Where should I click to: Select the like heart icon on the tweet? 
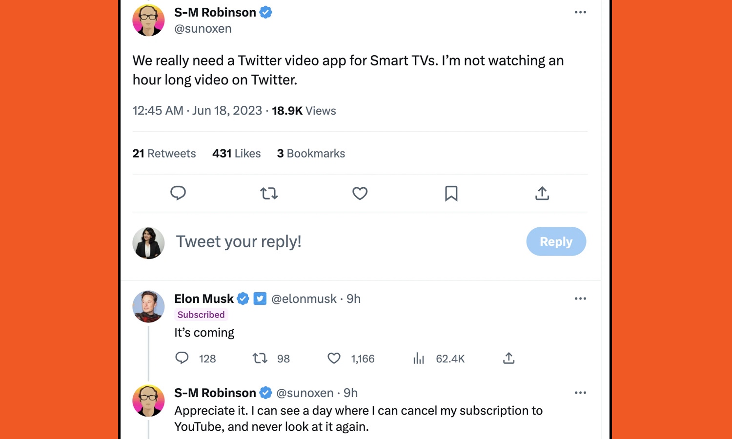360,194
